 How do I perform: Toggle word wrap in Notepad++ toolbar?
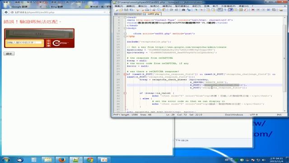[x=220, y=10]
